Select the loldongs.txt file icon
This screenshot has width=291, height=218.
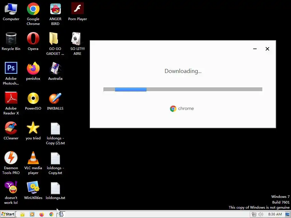(55, 190)
